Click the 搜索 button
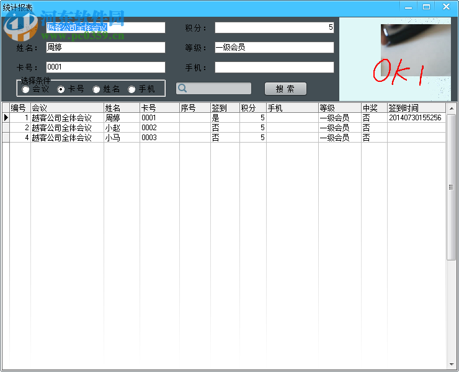 (285, 89)
